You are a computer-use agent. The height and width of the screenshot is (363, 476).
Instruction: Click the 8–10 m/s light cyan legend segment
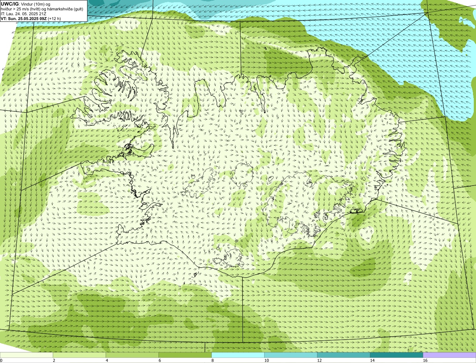pyautogui.click(x=238, y=355)
